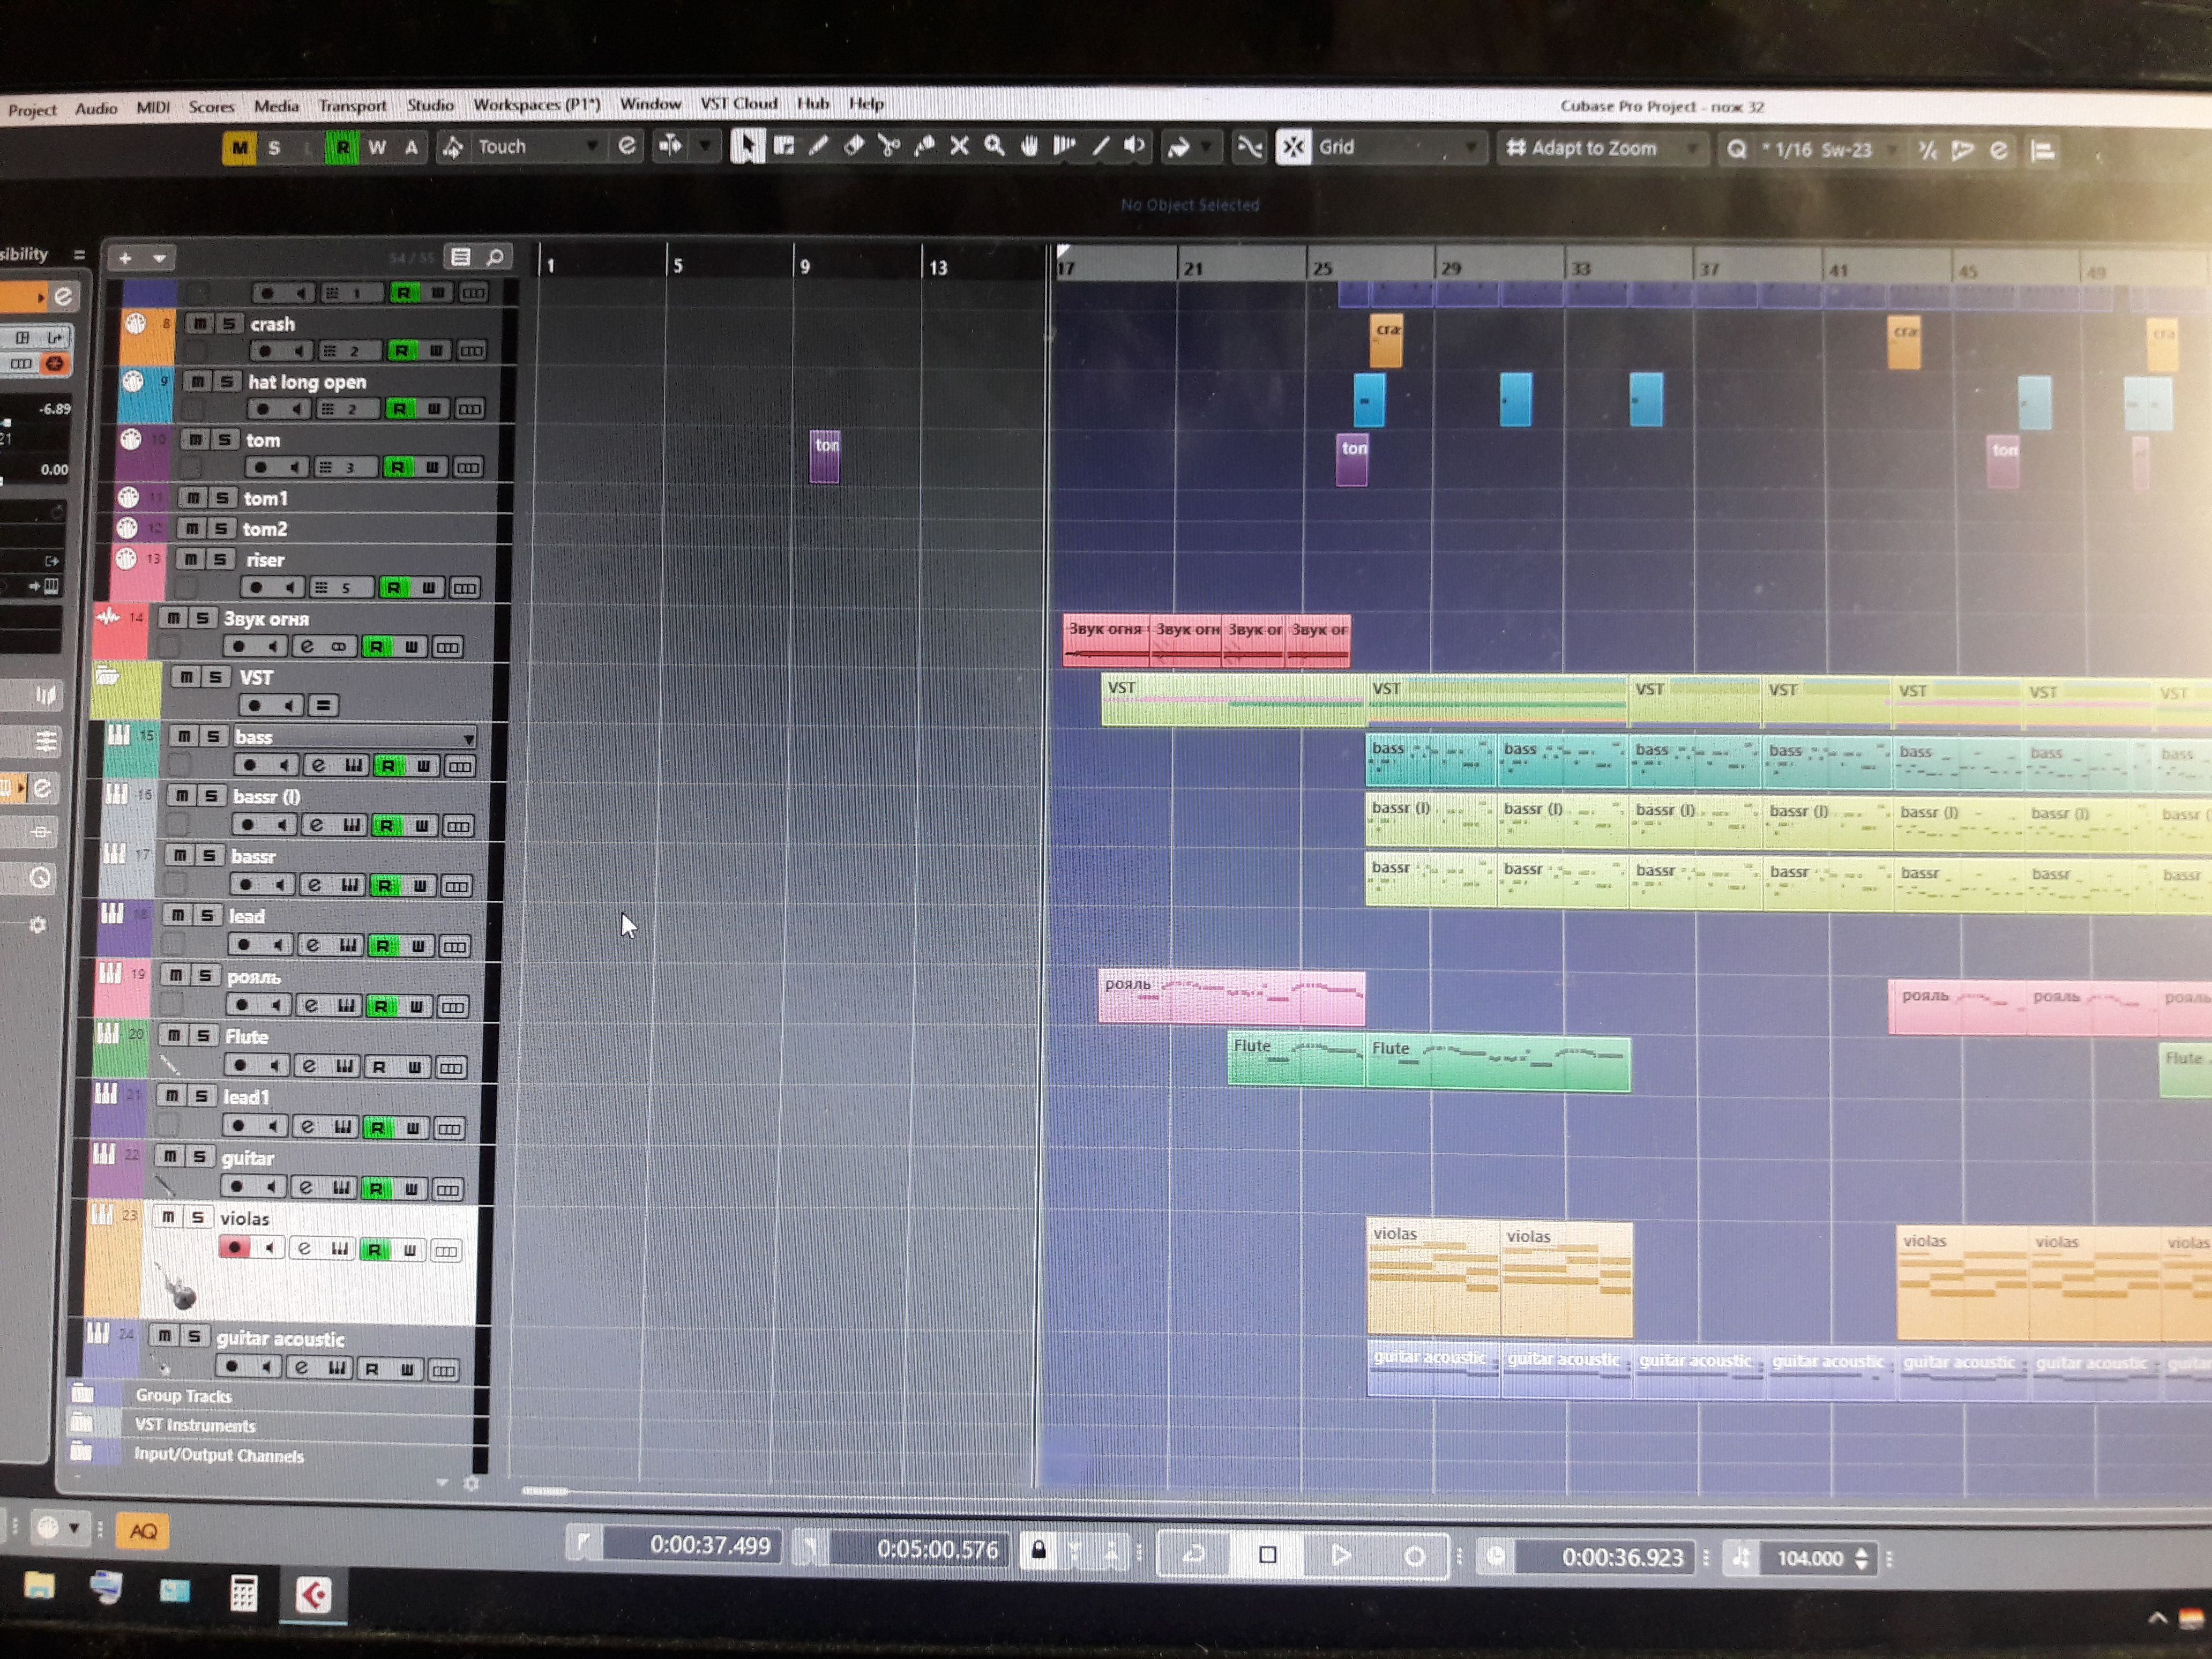This screenshot has height=1659, width=2212.
Task: Click the track search magnifier icon
Action: click(x=495, y=258)
